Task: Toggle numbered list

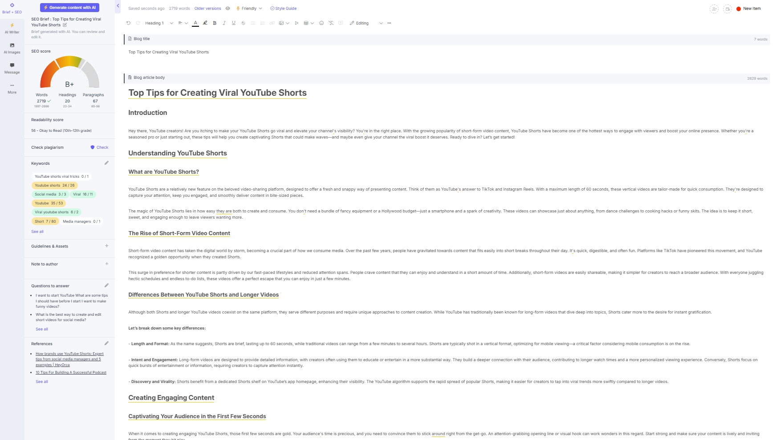Action: coord(262,23)
